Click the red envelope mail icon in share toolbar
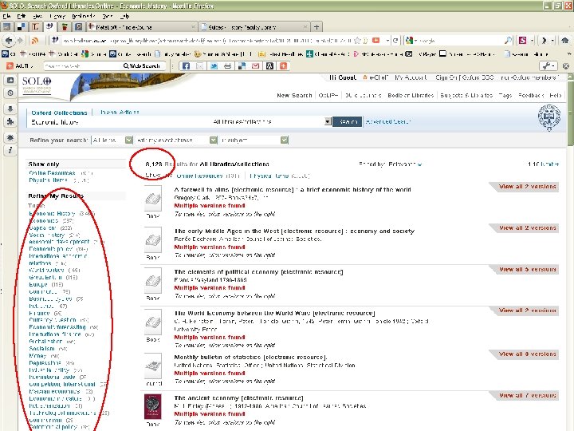The image size is (574, 431). click(x=256, y=66)
